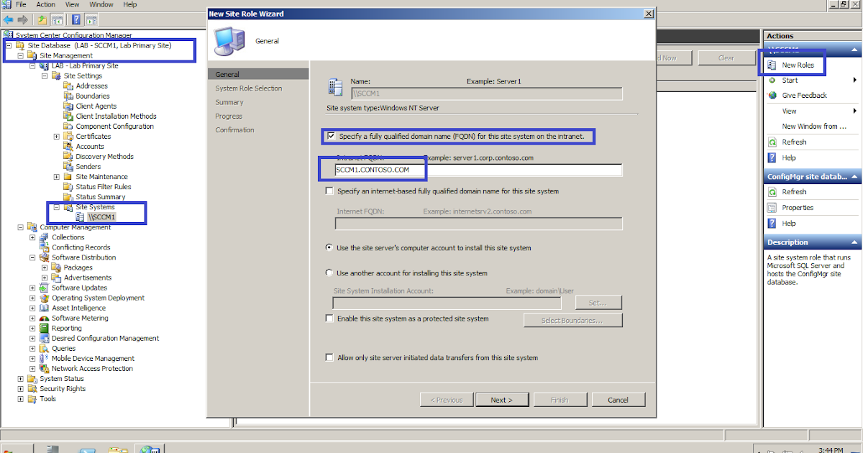
Task: Open the Window menu
Action: pyautogui.click(x=101, y=4)
